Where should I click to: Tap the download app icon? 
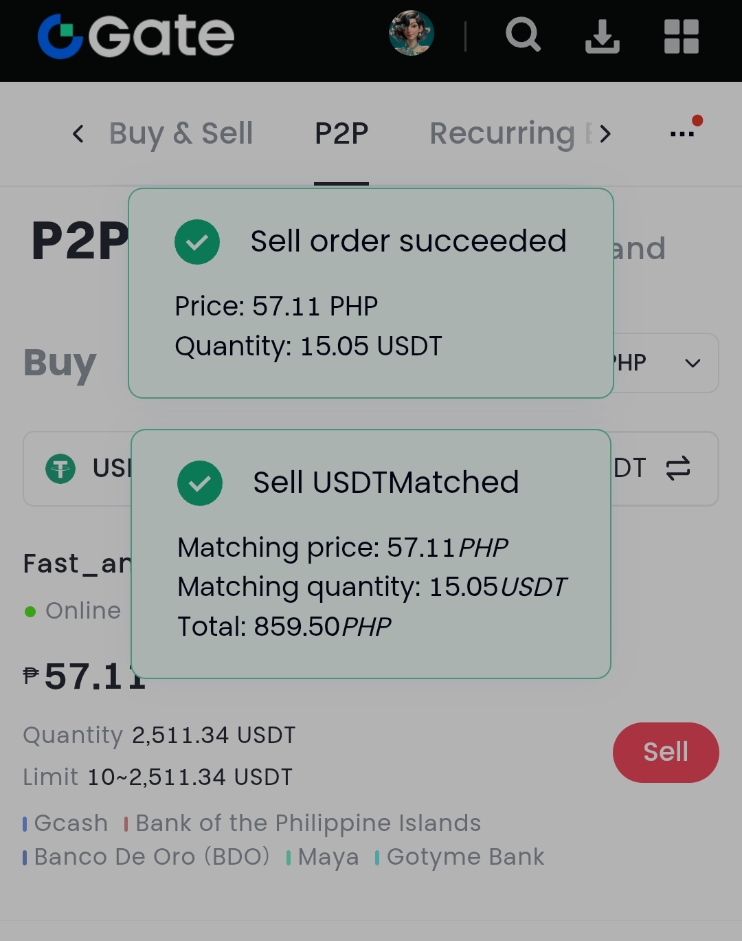[x=603, y=36]
